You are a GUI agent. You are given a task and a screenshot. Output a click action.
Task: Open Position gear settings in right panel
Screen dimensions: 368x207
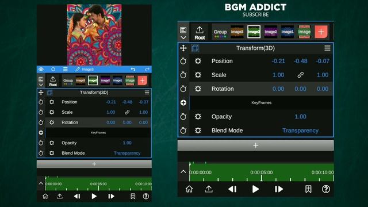pos(198,61)
